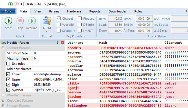The image size is (188, 108).
Task: Click the cleartext value lizard
Action: 170,106
